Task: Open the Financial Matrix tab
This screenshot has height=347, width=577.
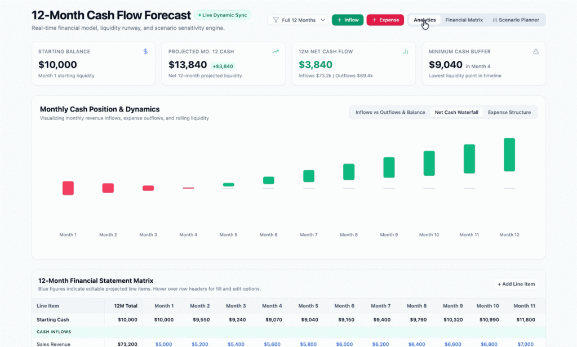Action: [x=464, y=20]
